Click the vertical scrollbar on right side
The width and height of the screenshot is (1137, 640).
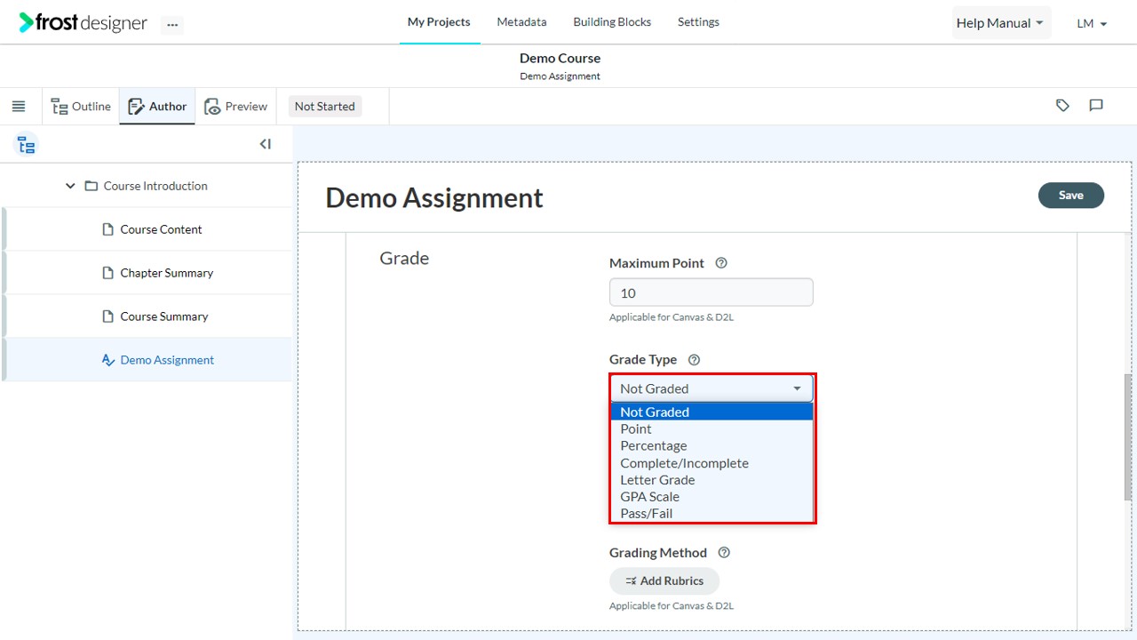coord(1128,437)
